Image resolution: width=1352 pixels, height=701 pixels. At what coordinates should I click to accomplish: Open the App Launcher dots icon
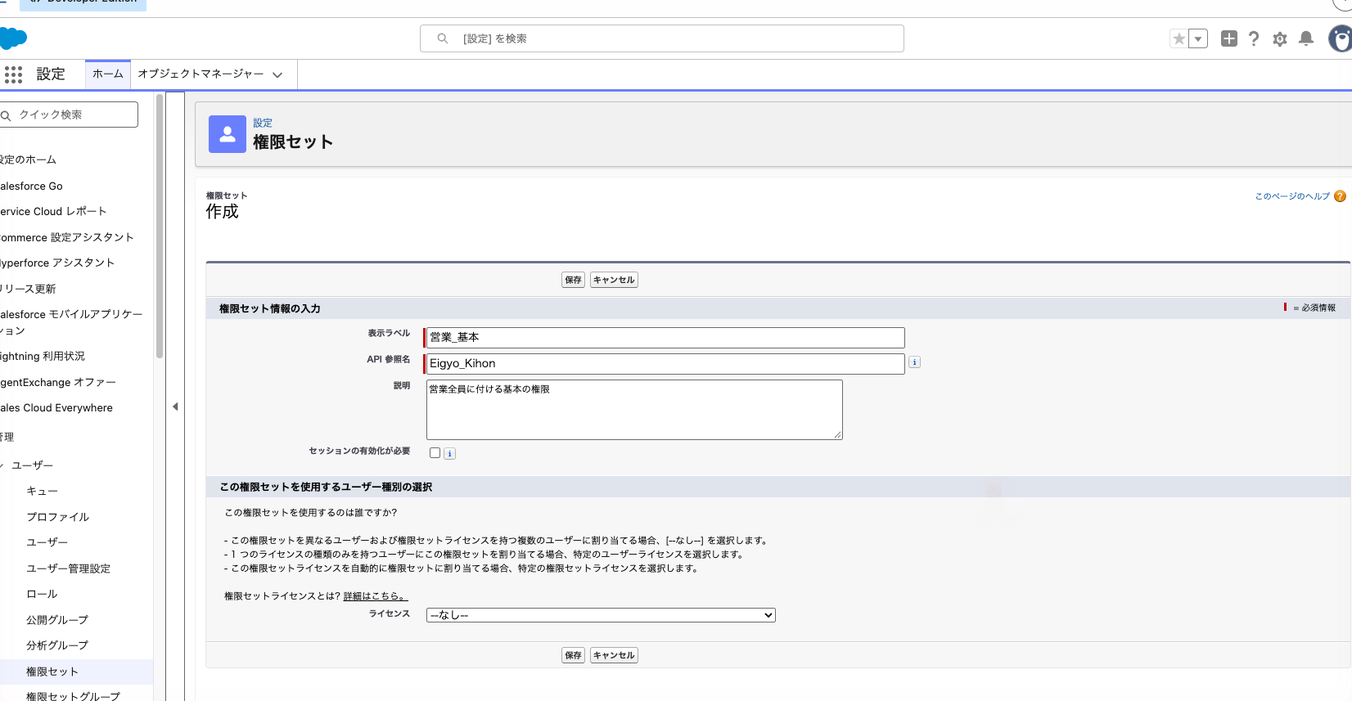[13, 74]
